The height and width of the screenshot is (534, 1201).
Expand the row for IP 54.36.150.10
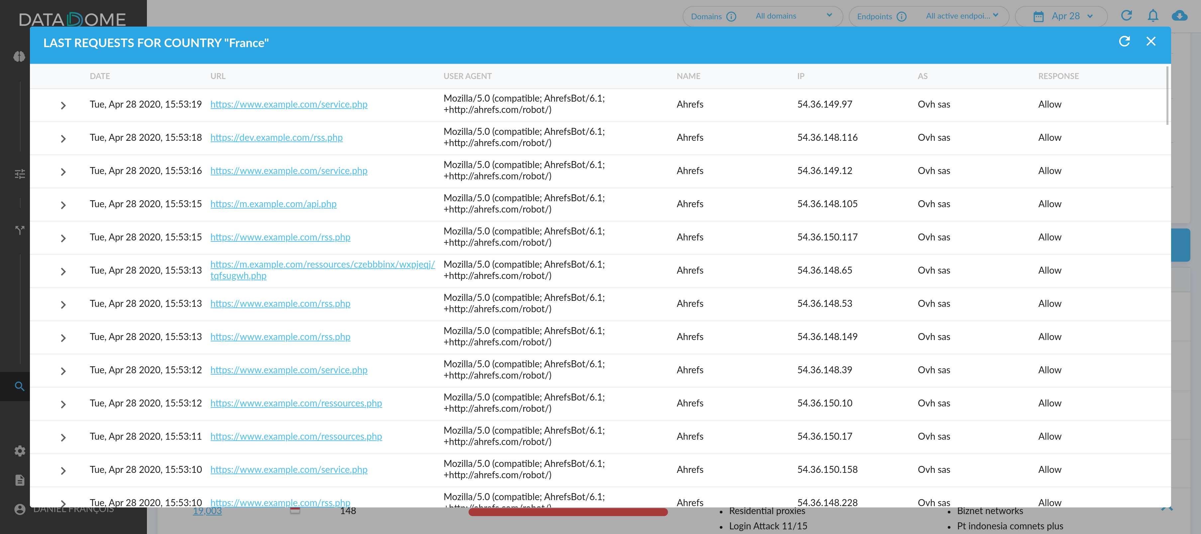(63, 404)
